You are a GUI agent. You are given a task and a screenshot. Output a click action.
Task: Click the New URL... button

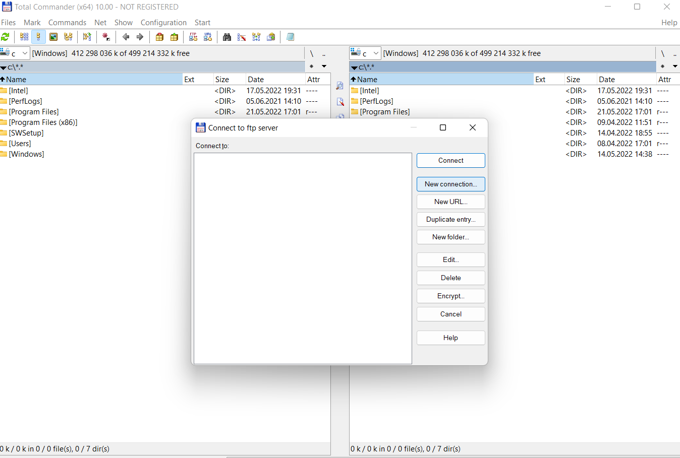[451, 202]
